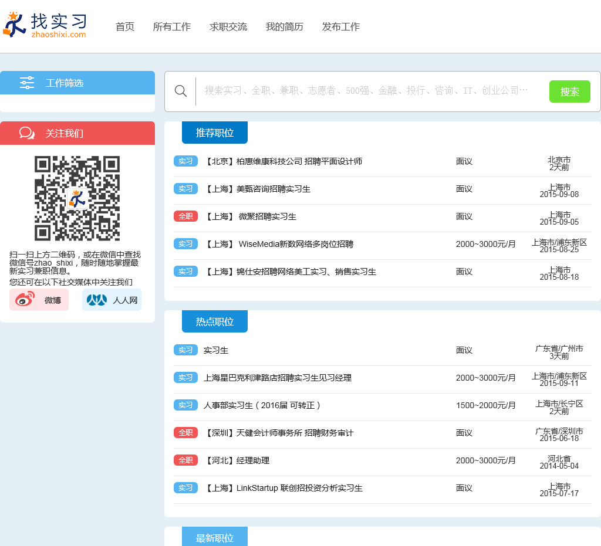Click the search magnifier icon
Screen dimensions: 601x546
(181, 91)
